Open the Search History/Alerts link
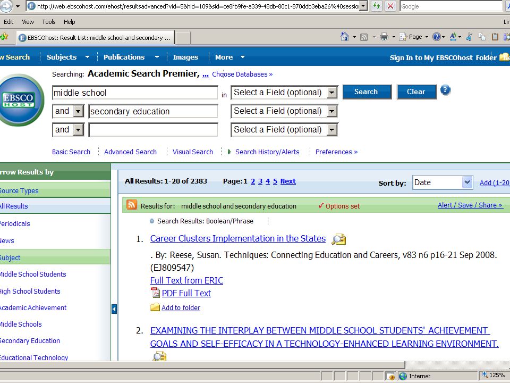 [x=267, y=152]
